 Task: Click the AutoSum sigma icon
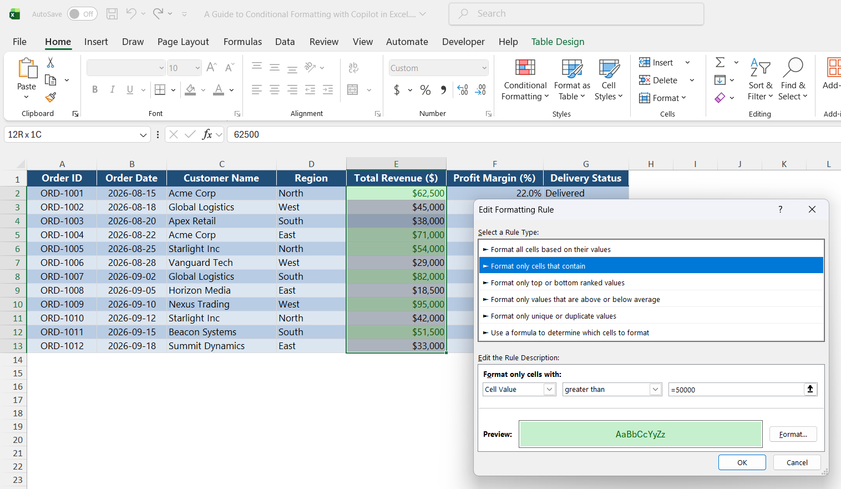[x=720, y=62]
